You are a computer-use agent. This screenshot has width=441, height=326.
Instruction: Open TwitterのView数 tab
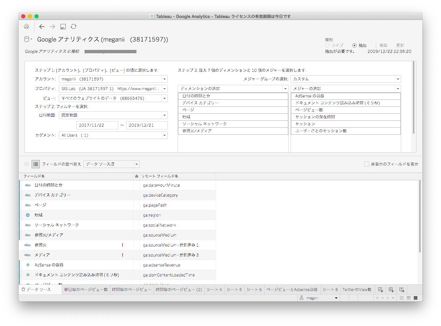(x=357, y=290)
